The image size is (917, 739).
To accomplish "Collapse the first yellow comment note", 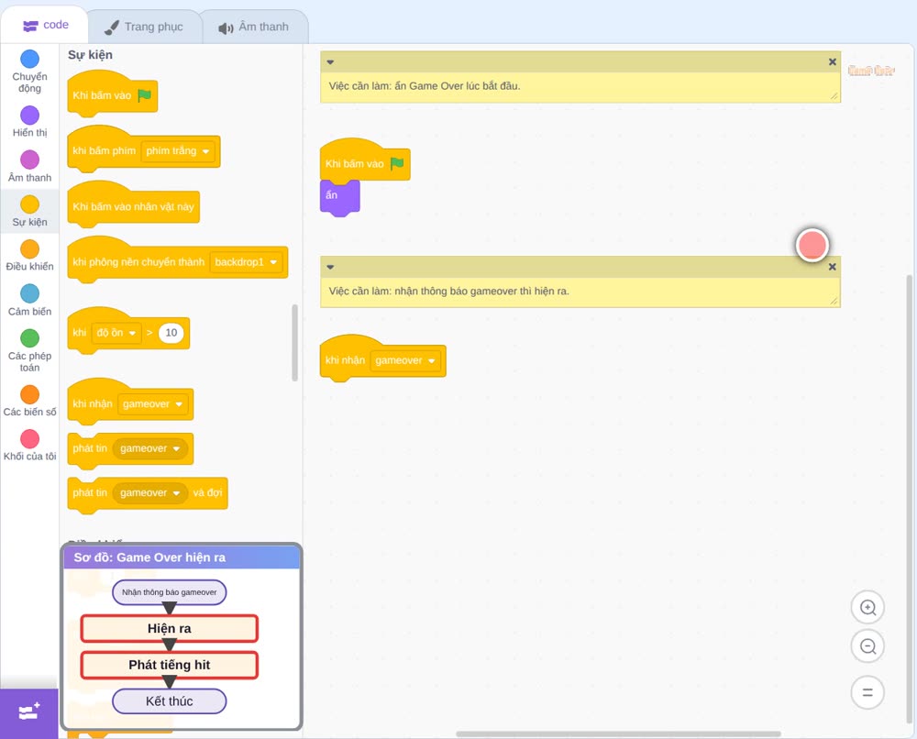I will [330, 62].
